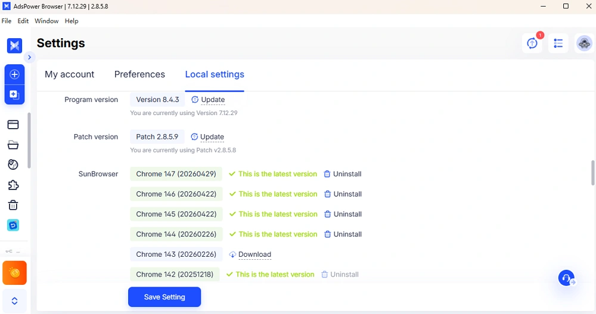Toggle sidebar up-down expander at the bottom
The width and height of the screenshot is (596, 314).
click(x=14, y=301)
